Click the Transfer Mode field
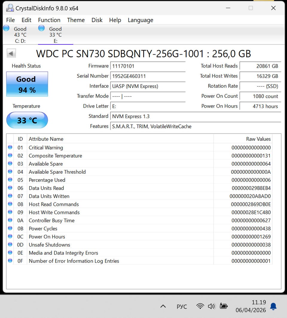 [x=148, y=96]
